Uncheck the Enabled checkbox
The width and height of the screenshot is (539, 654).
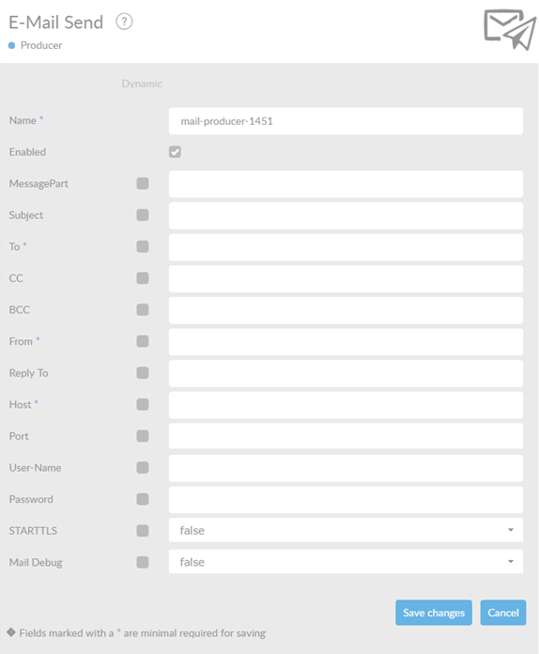pyautogui.click(x=175, y=152)
